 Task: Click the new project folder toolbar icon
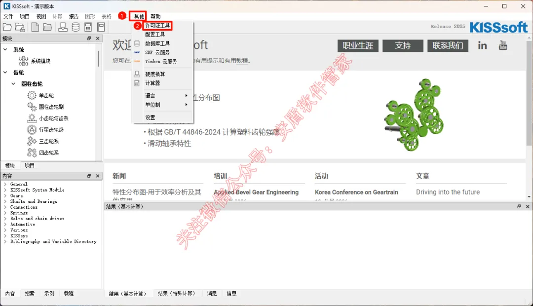7,27
